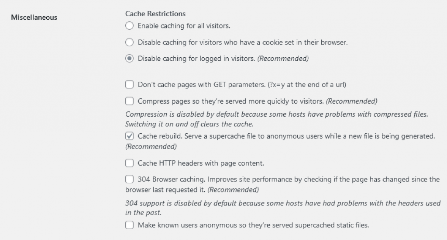Image resolution: width=447 pixels, height=240 pixels.
Task: Check the 'Cache HTTP headers' checkbox box
Action: 129,163
